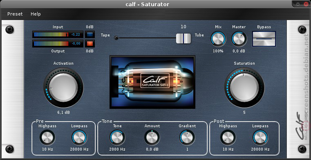Click the Pre Lowpass value 20000 Hz
This screenshot has height=160, width=311.
coord(79,149)
